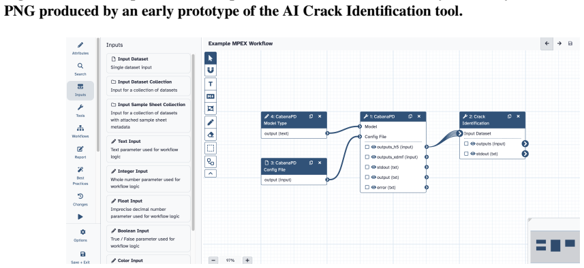Duplicate the 2: Crack Identification node

tap(510, 116)
